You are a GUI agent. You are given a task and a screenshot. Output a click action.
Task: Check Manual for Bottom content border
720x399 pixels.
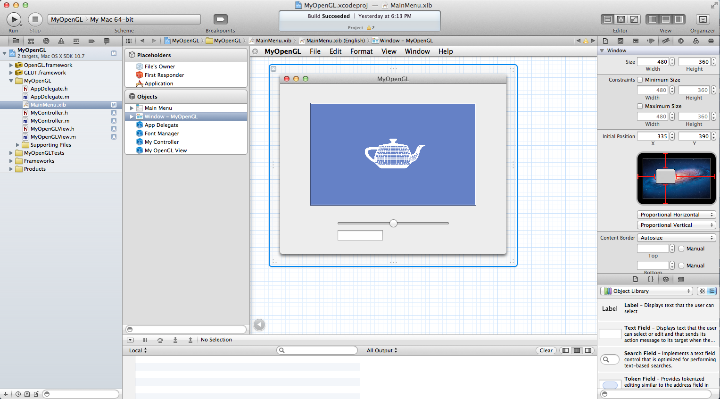coord(681,266)
